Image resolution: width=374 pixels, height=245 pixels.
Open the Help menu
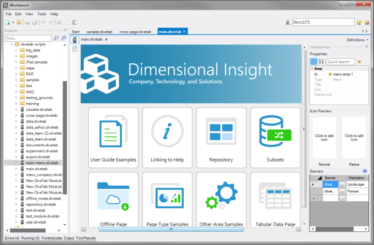[x=54, y=14]
